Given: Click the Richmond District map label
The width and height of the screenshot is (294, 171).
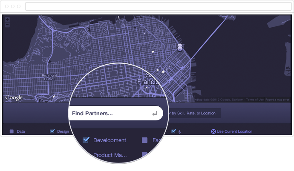Looking at the screenshot, I should 49,77.
